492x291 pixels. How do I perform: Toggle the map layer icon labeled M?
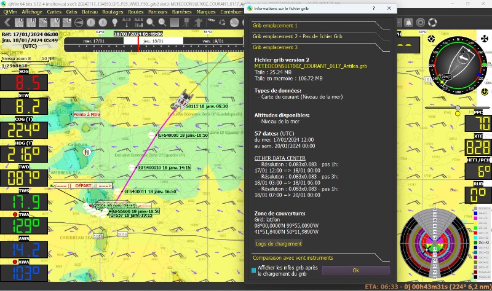point(43,22)
